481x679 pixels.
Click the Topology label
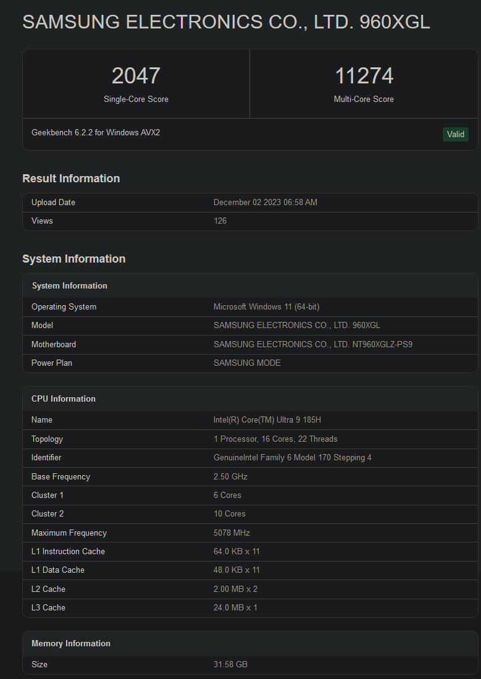(47, 439)
